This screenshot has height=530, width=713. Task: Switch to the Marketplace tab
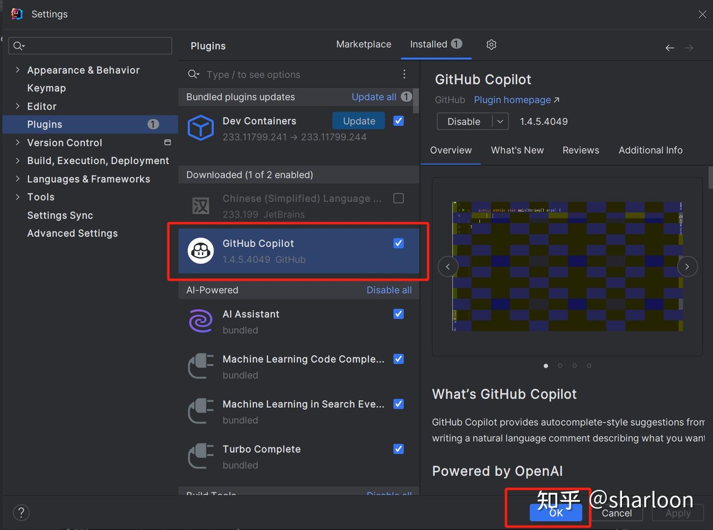point(363,44)
